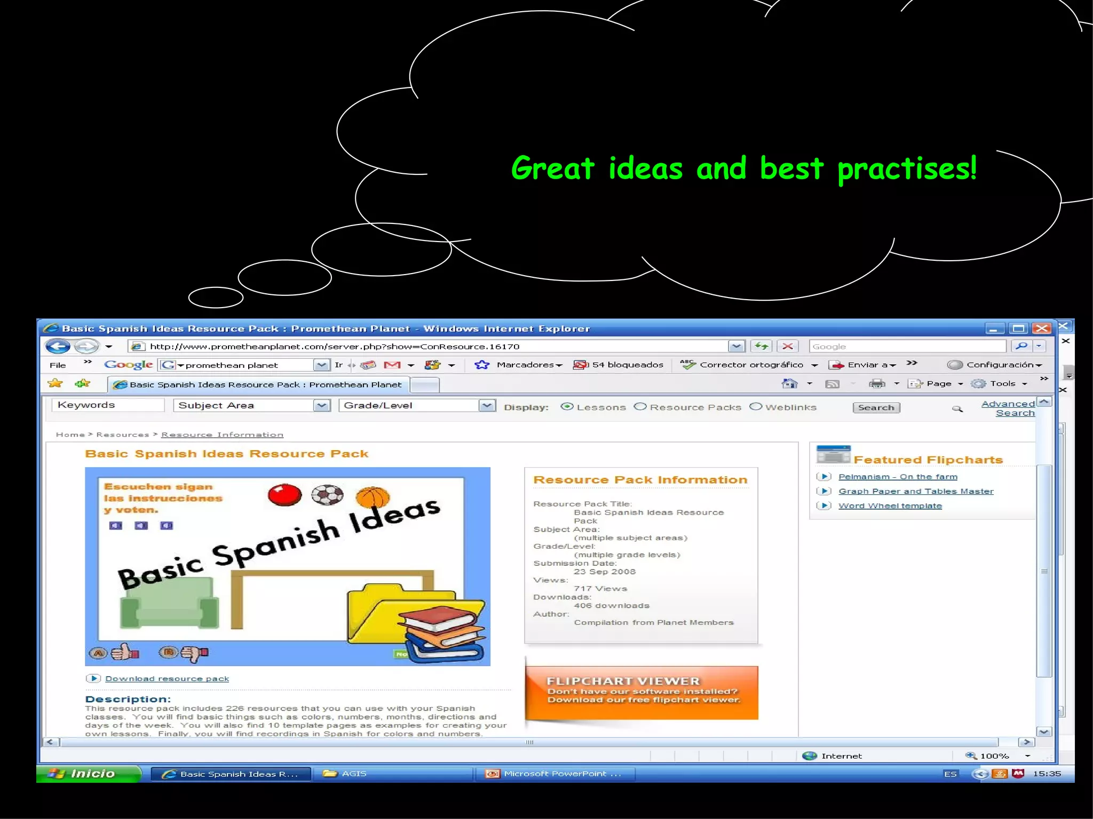Expand the zoom level 100% dropdown arrow
This screenshot has width=1093, height=819.
(1027, 756)
